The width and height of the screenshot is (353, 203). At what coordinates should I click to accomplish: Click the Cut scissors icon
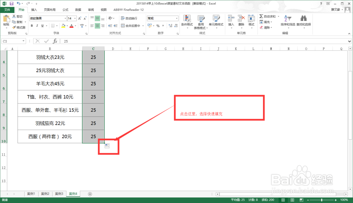14,17
